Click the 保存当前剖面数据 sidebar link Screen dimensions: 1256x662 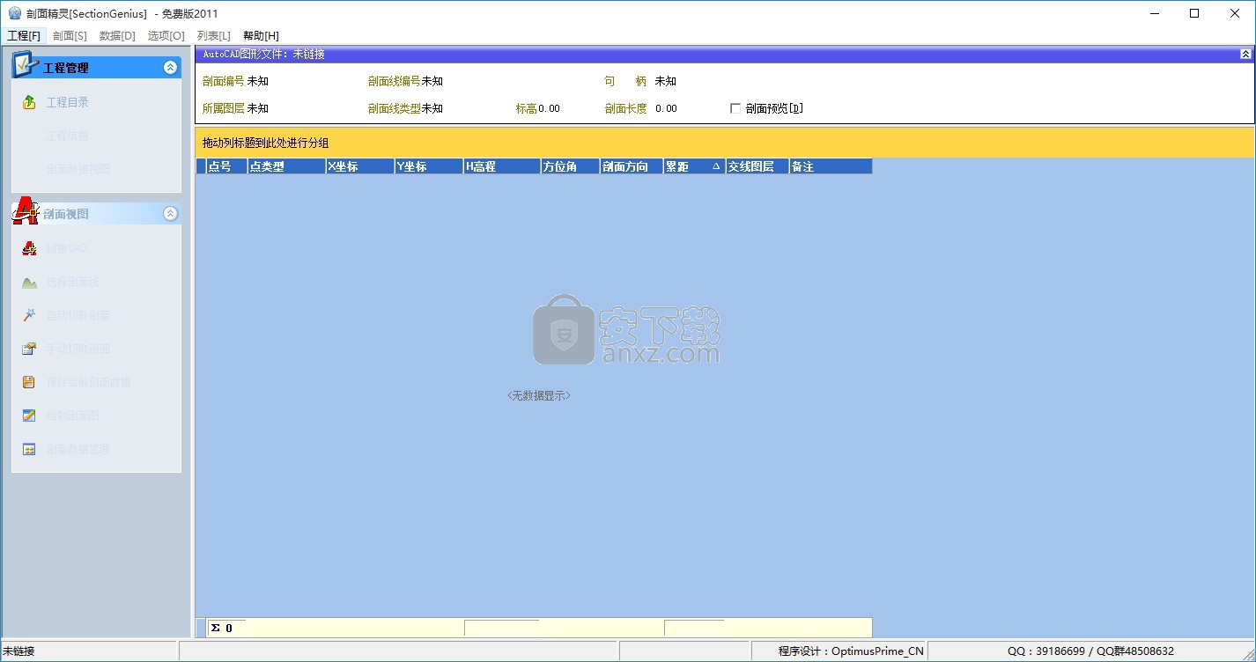click(x=89, y=382)
